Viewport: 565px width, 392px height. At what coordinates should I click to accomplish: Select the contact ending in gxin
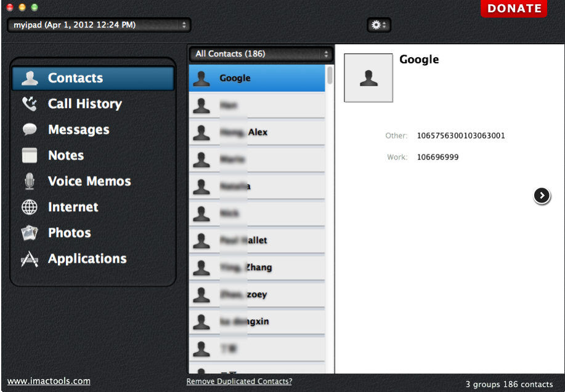(257, 321)
